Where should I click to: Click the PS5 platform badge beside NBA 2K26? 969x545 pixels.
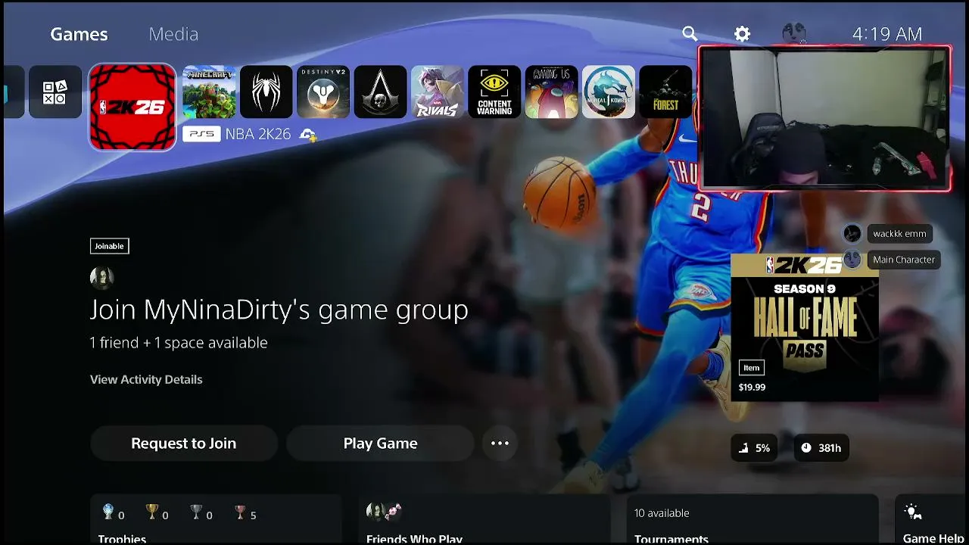201,135
